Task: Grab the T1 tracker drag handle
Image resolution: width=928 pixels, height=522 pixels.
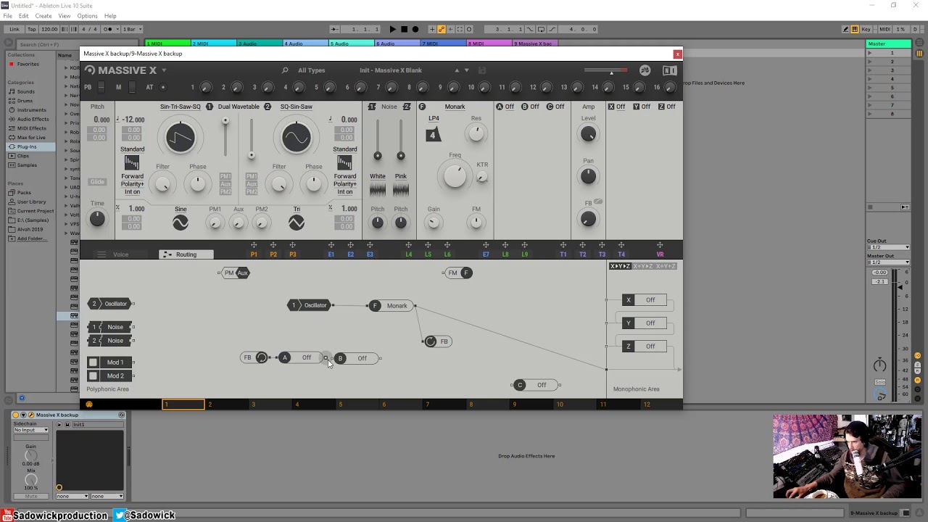Action: pos(563,245)
